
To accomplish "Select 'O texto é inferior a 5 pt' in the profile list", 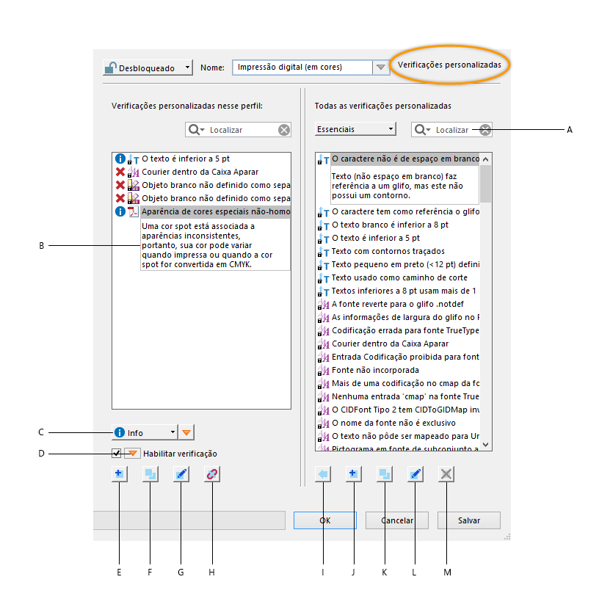I will click(x=201, y=159).
